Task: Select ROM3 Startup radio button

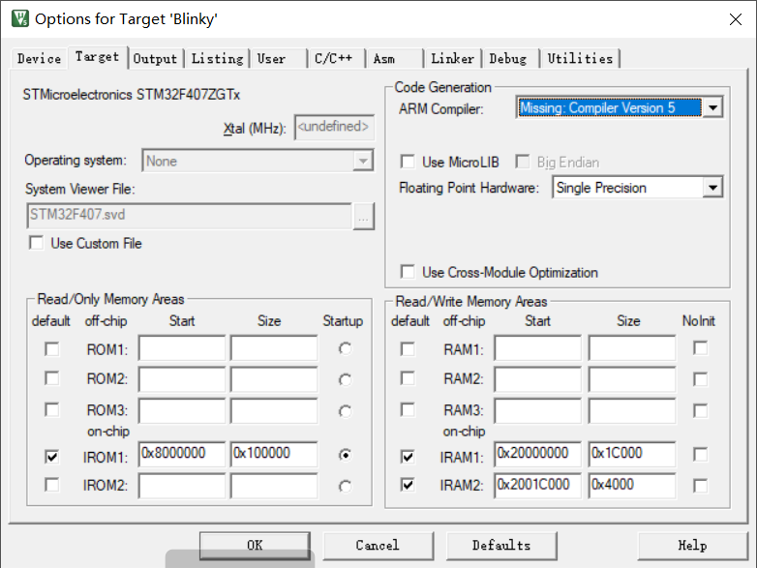Action: [x=345, y=411]
